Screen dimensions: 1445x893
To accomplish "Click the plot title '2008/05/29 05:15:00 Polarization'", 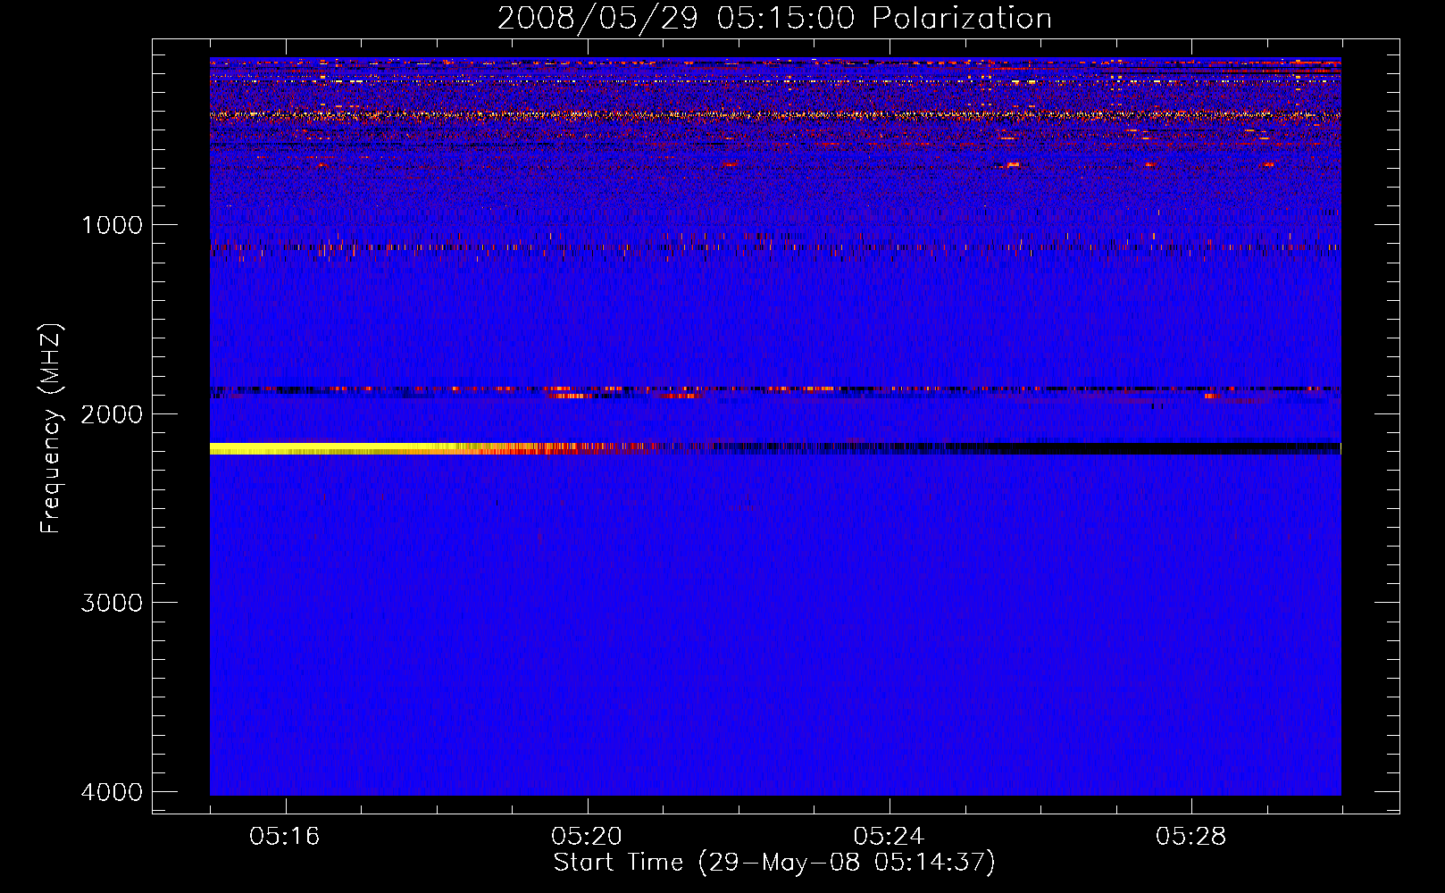I will click(x=774, y=19).
